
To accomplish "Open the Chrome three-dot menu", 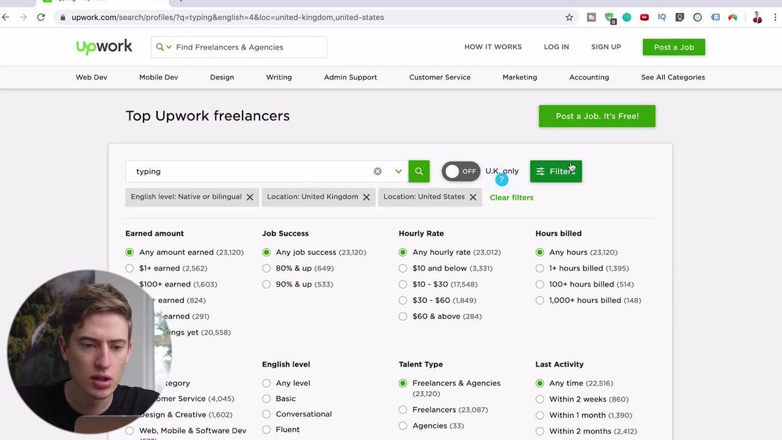I will (x=775, y=17).
